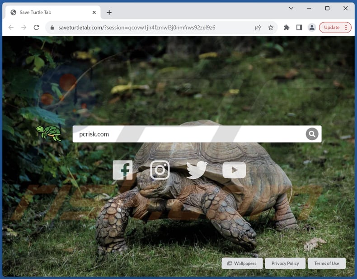357x279 pixels.
Task: Go back to previous page
Action: pos(11,28)
